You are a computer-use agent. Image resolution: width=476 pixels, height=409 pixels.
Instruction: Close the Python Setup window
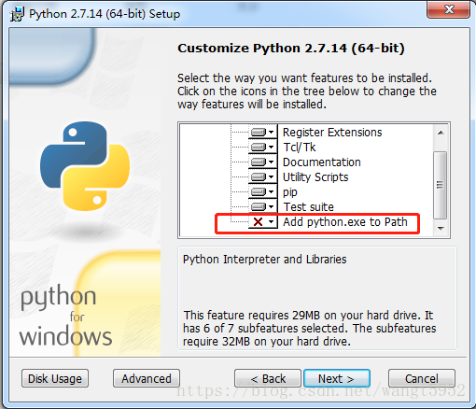(448, 9)
